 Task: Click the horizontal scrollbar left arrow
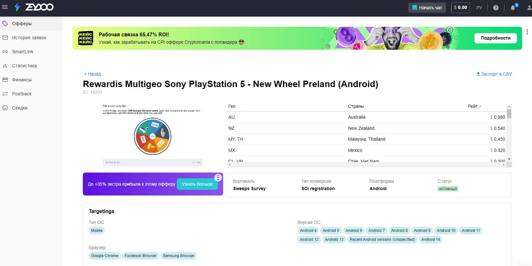[229, 165]
